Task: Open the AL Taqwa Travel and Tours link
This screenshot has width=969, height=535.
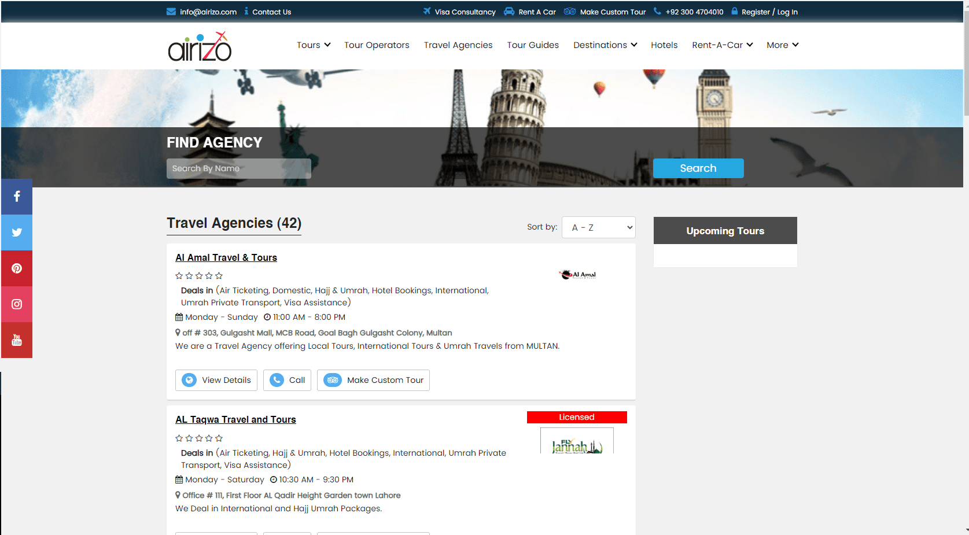Action: point(235,419)
